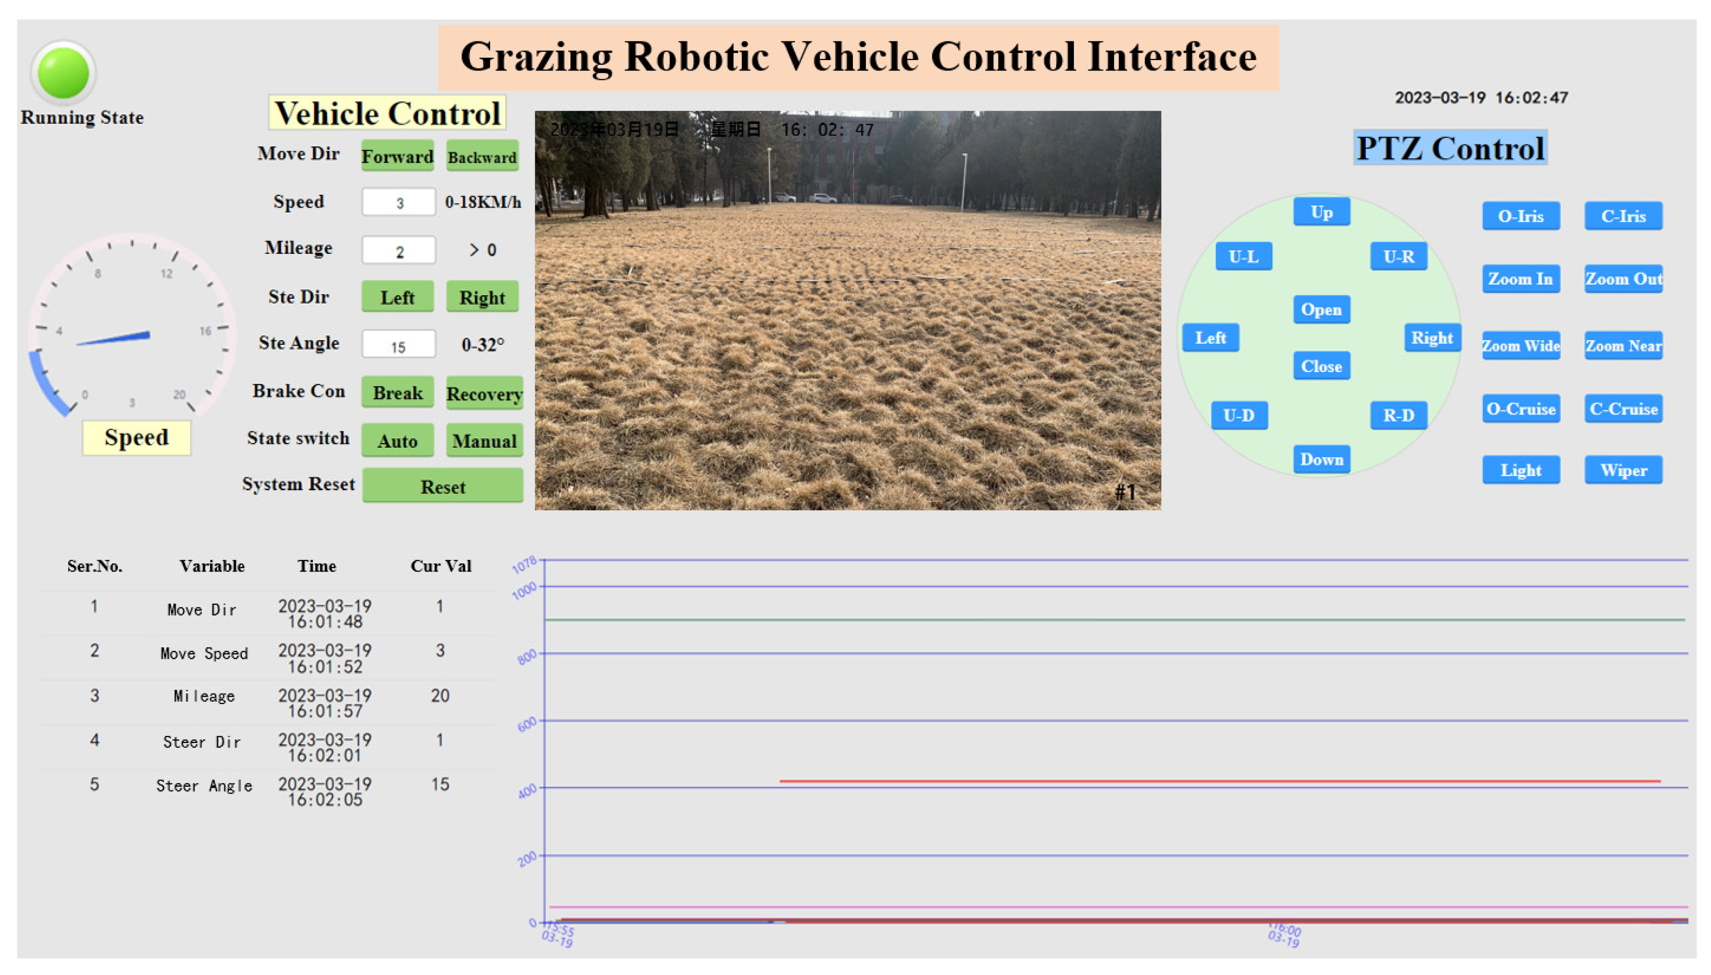Switch vehicle to Manual mode
The height and width of the screenshot is (975, 1711).
click(483, 441)
